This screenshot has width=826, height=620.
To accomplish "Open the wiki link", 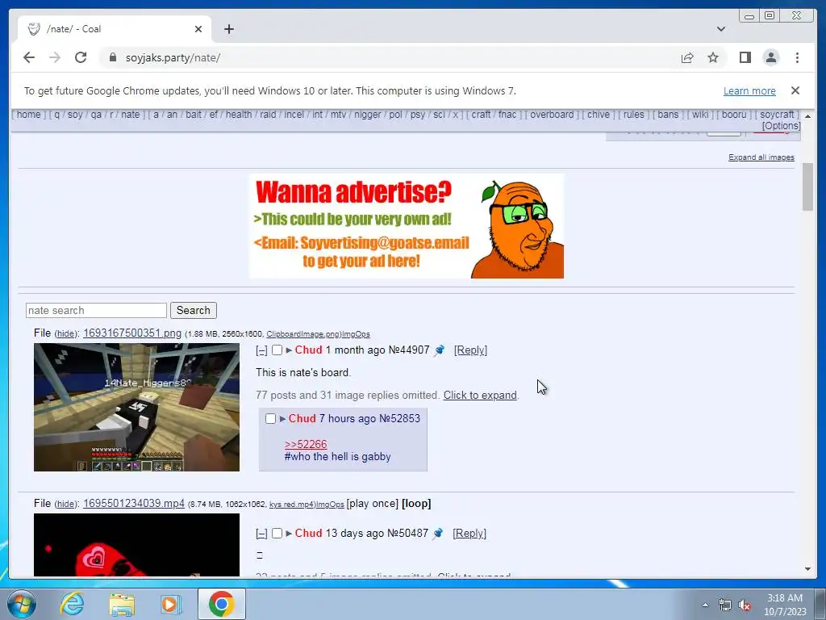I will (699, 115).
